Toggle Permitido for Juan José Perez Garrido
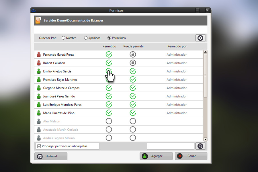The height and width of the screenshot is (172, 258). 109,96
